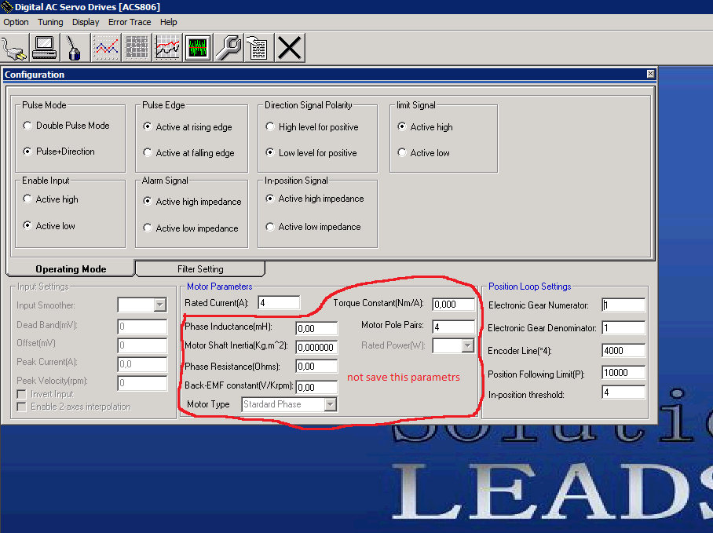Viewport: 713px width, 533px height.
Task: Open the Display menu
Action: click(x=86, y=22)
